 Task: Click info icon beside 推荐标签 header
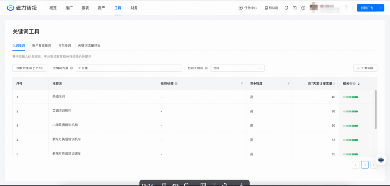coord(176,84)
